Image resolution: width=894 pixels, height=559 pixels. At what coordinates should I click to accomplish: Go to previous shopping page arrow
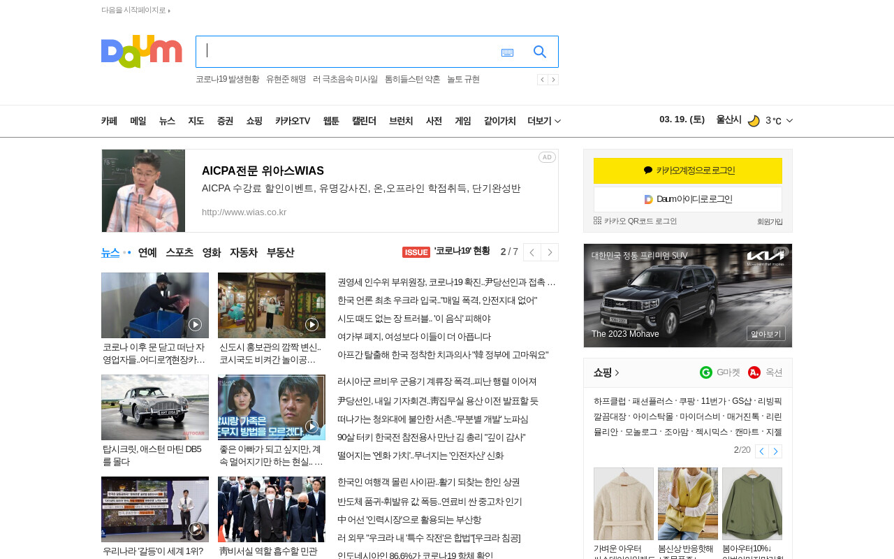[x=762, y=451]
